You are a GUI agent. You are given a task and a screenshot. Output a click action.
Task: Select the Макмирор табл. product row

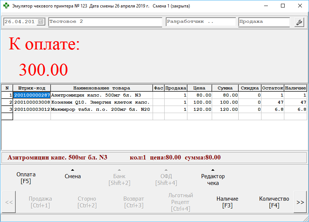[101, 109]
